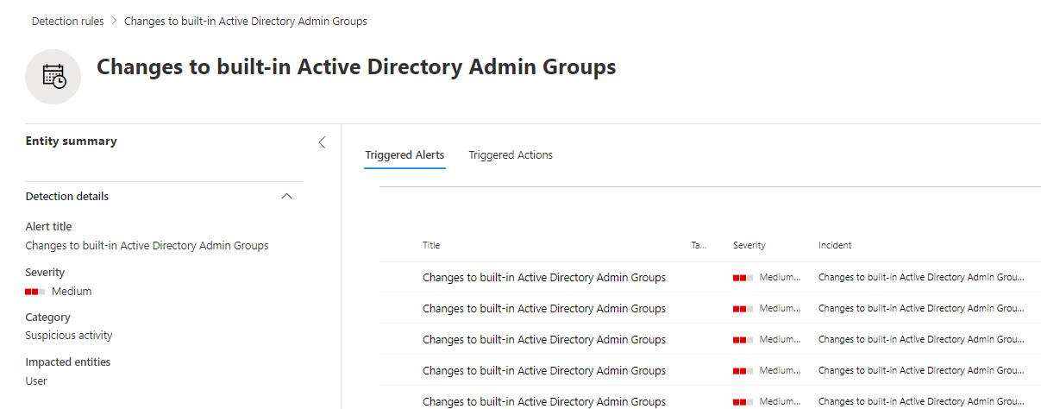Screen dimensions: 1041x409
Task: Click the breadcrumb chevron separator
Action: click(114, 21)
